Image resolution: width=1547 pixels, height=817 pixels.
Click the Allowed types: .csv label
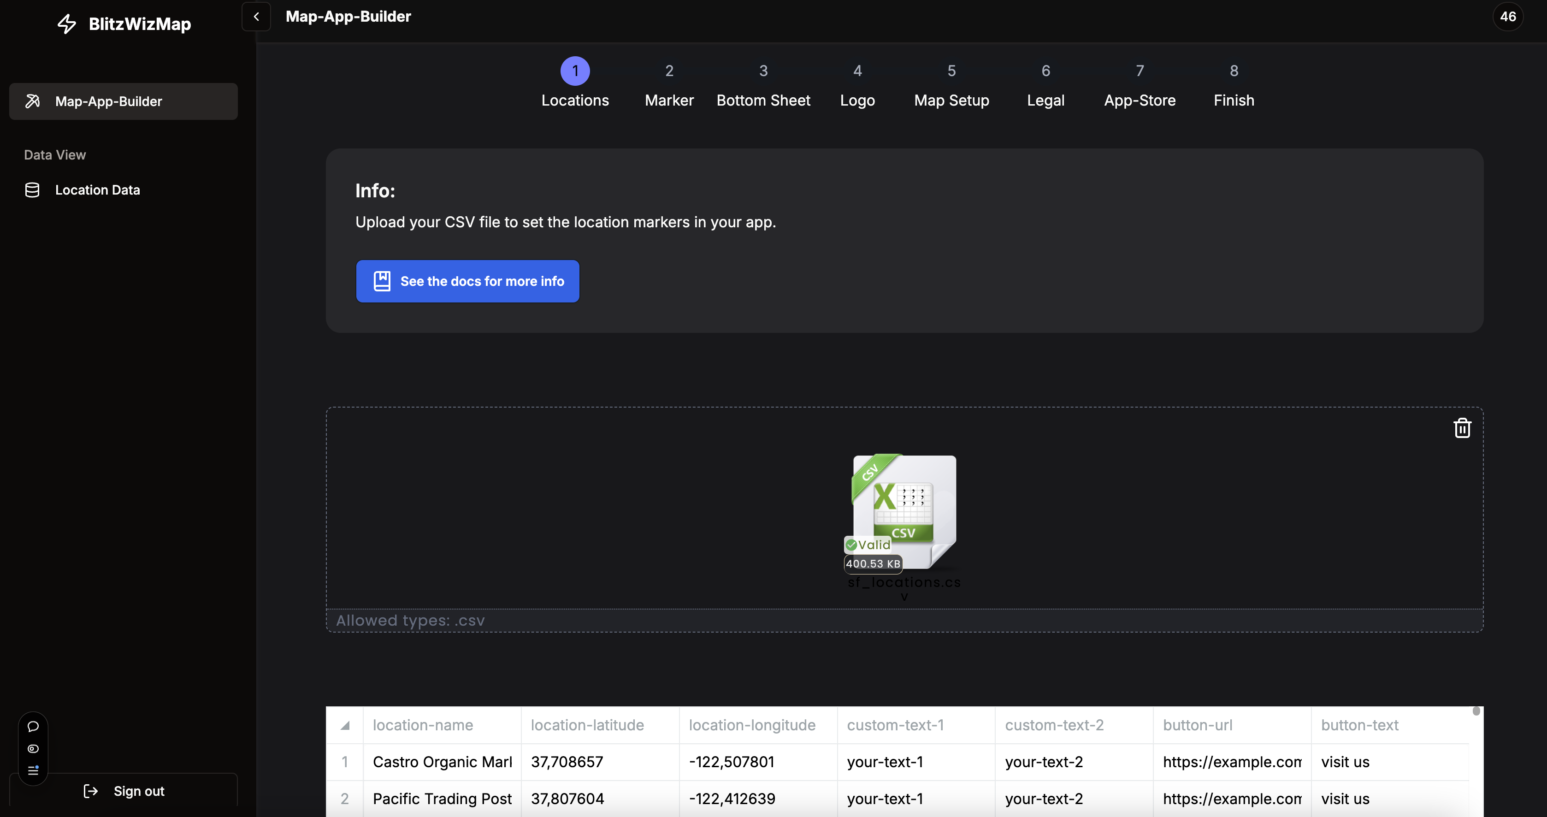(x=410, y=621)
